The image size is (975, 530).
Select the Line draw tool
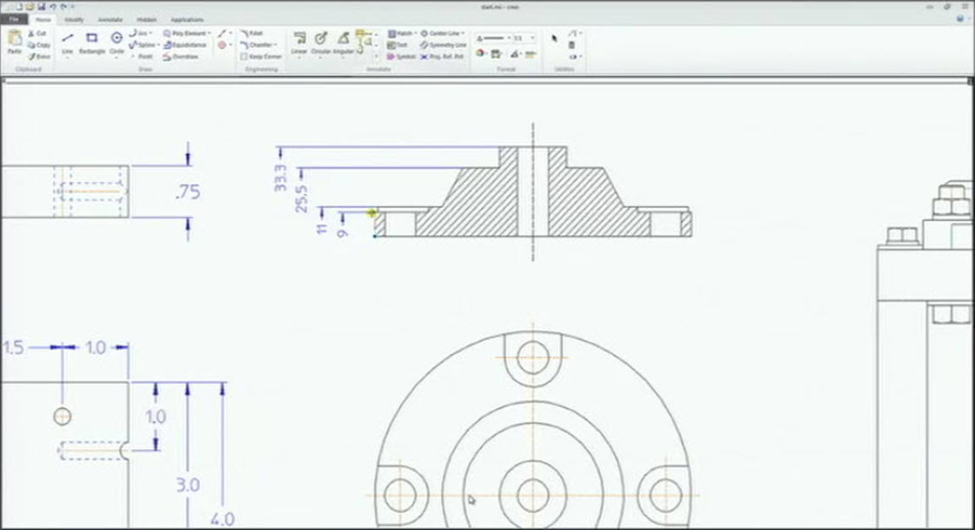(x=67, y=43)
